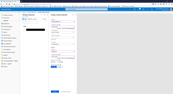Viewport: 173px width, 94px height.
Task: Set Service endpoints to Enabled
Action: [59, 67]
